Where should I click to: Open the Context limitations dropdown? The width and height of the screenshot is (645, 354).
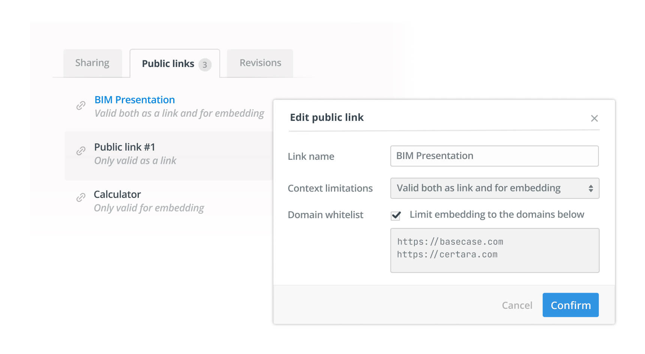coord(495,188)
